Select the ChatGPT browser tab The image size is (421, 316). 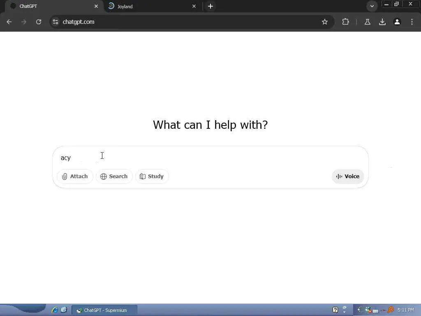point(54,6)
